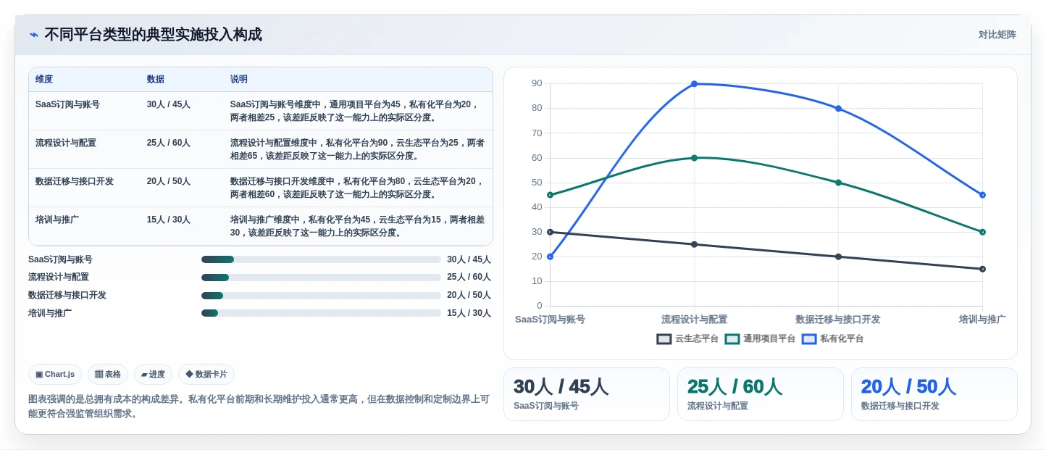
Task: Click the 对比矩阵 label in header
Action: [x=997, y=35]
